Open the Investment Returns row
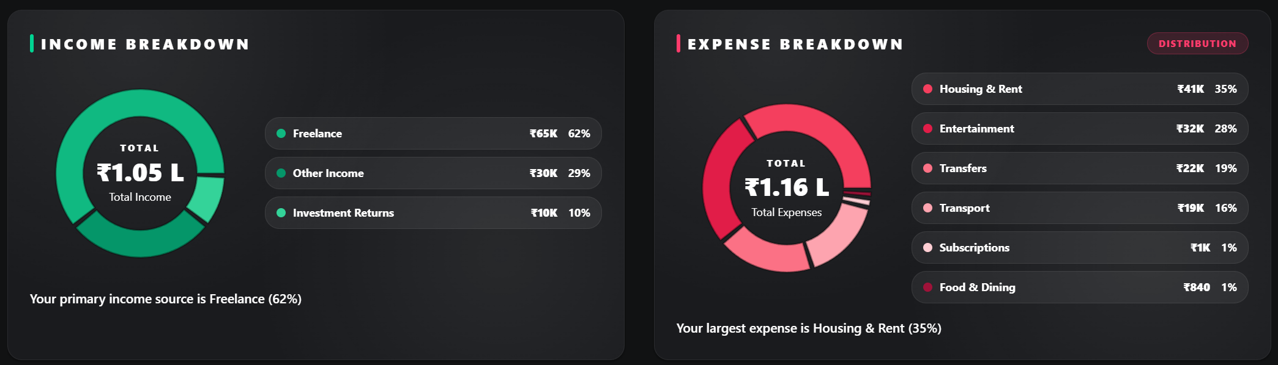 point(433,213)
